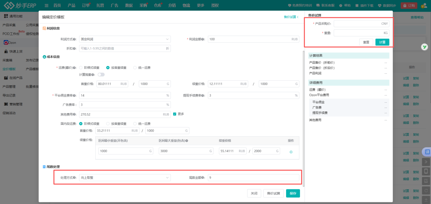Click the help icon beside 尾数金额 label
Viewport: 431px width, 204px height.
coord(203,178)
